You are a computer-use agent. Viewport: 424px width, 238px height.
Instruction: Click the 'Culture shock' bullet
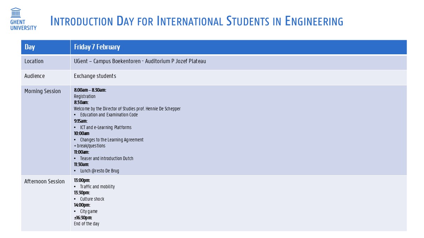92,199
